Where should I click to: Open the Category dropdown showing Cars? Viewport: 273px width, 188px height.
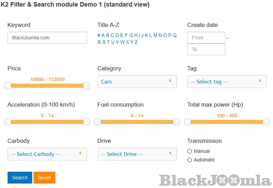pos(137,82)
